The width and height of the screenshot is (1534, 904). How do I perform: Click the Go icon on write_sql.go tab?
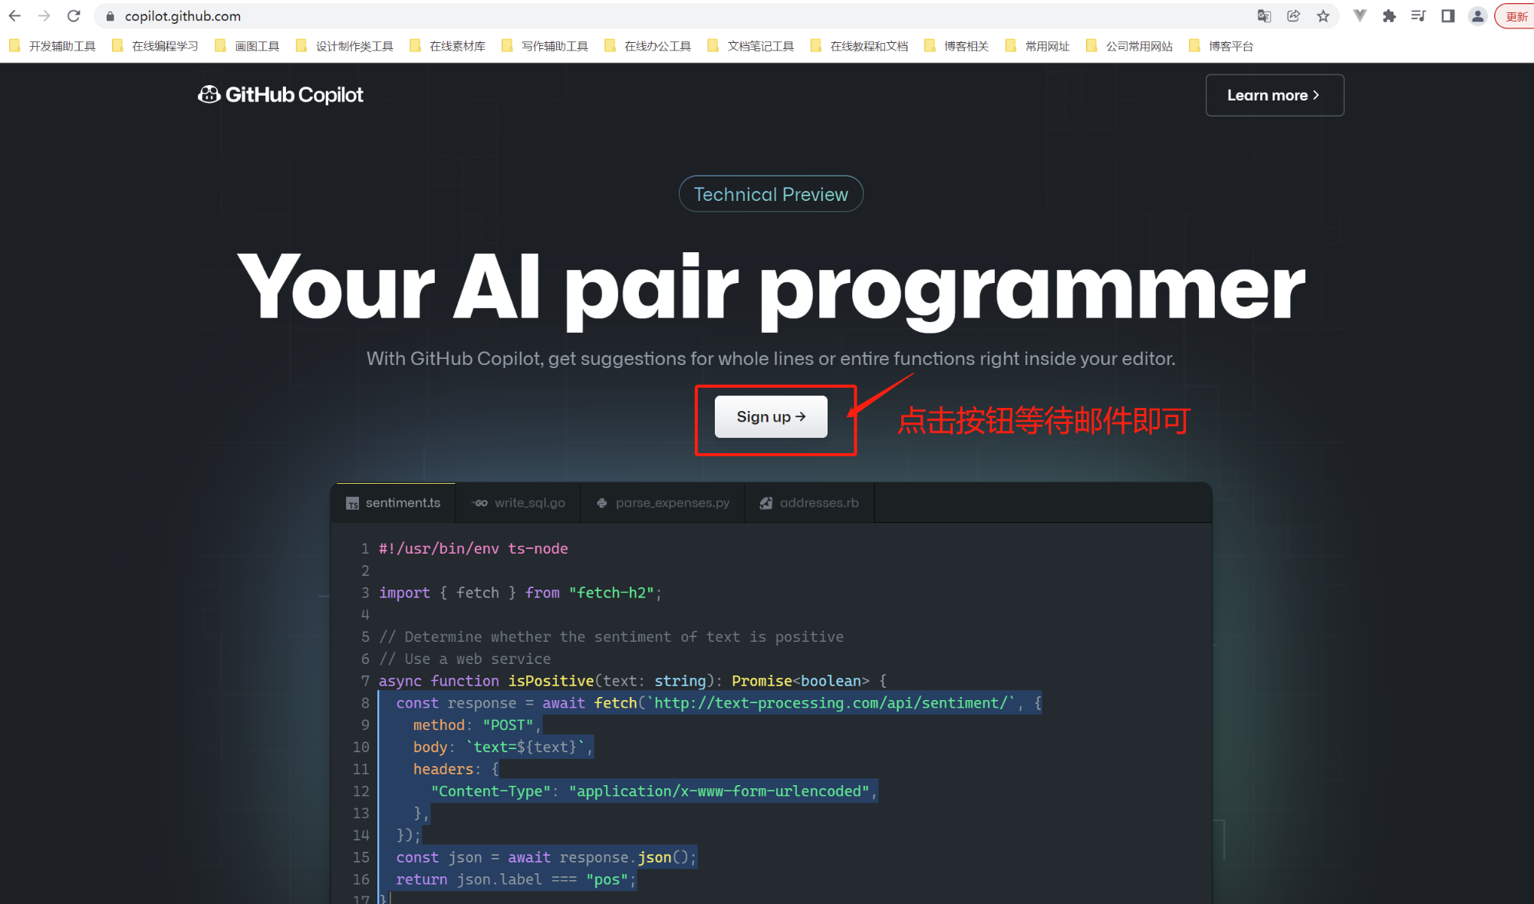click(480, 503)
